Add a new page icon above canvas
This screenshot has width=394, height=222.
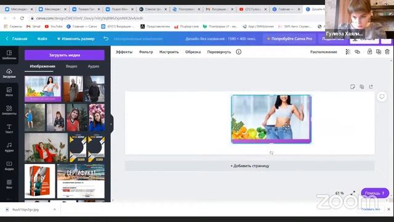point(371,87)
